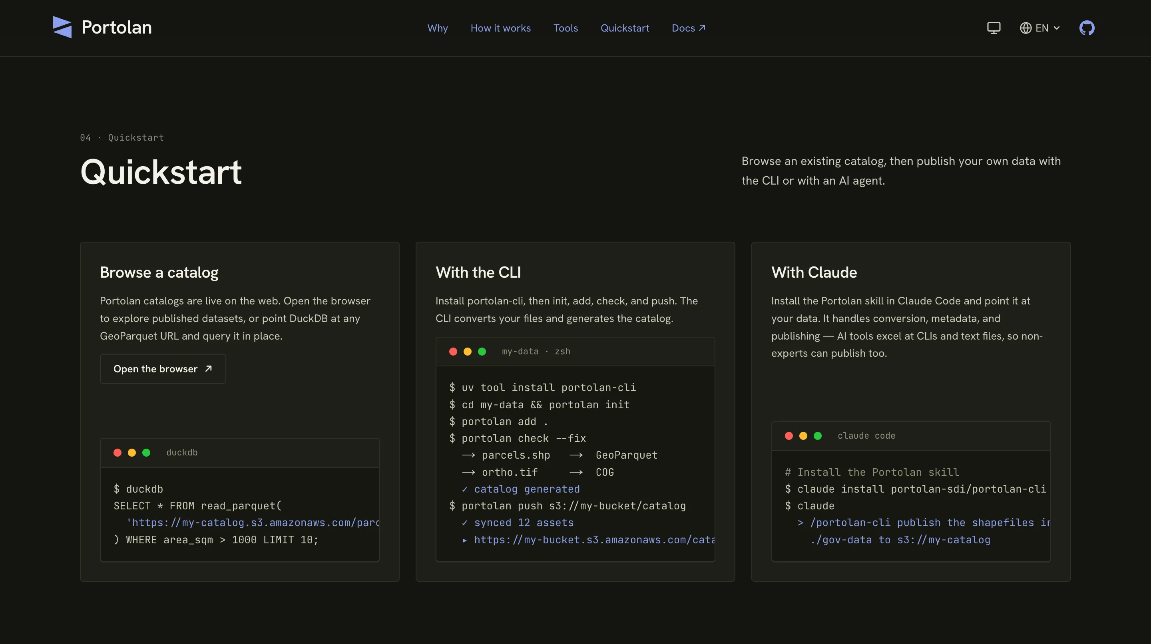Click green dot in the duckdb terminal

(146, 452)
